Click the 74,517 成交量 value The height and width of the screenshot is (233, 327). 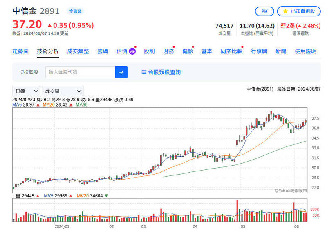point(224,26)
